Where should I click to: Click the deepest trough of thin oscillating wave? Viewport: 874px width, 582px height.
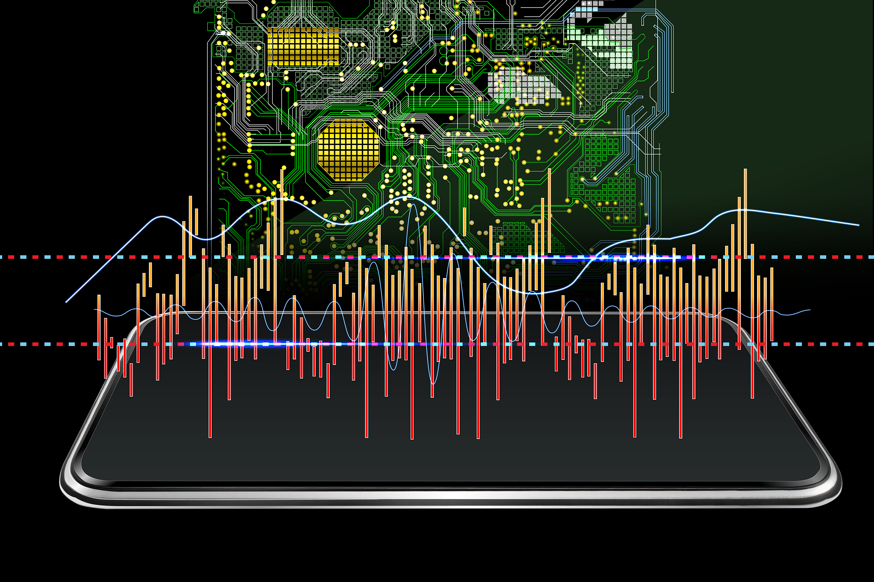click(433, 383)
